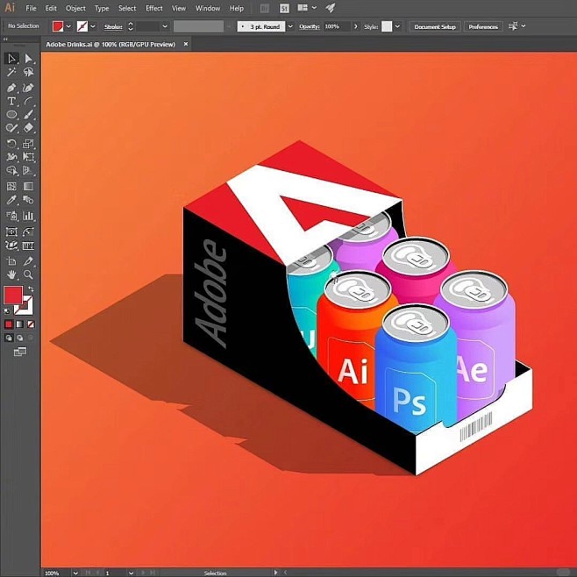
Task: Pick the Eyedropper tool
Action: [11, 200]
